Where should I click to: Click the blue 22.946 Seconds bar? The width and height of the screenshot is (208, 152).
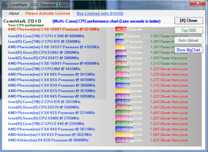[124, 129]
